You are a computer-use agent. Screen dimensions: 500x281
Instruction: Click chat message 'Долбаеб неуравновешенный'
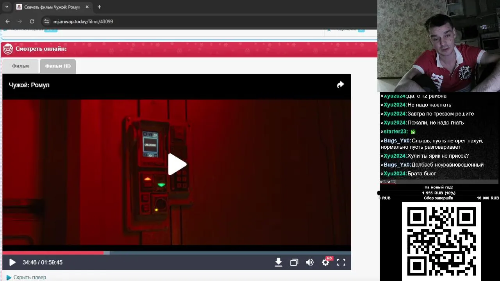tap(447, 165)
